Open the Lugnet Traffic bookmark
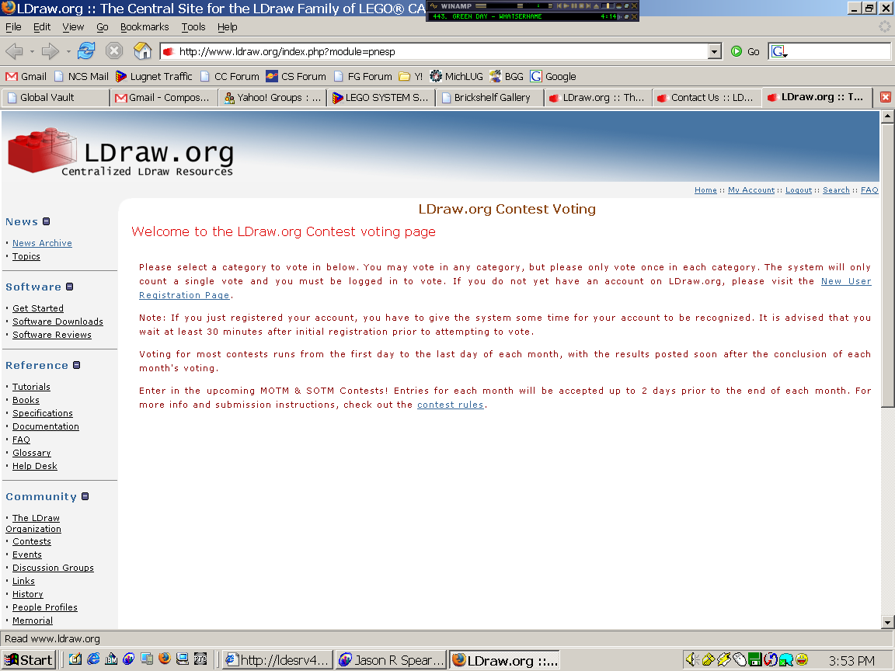Screen dimensions: 895x671 (154, 76)
